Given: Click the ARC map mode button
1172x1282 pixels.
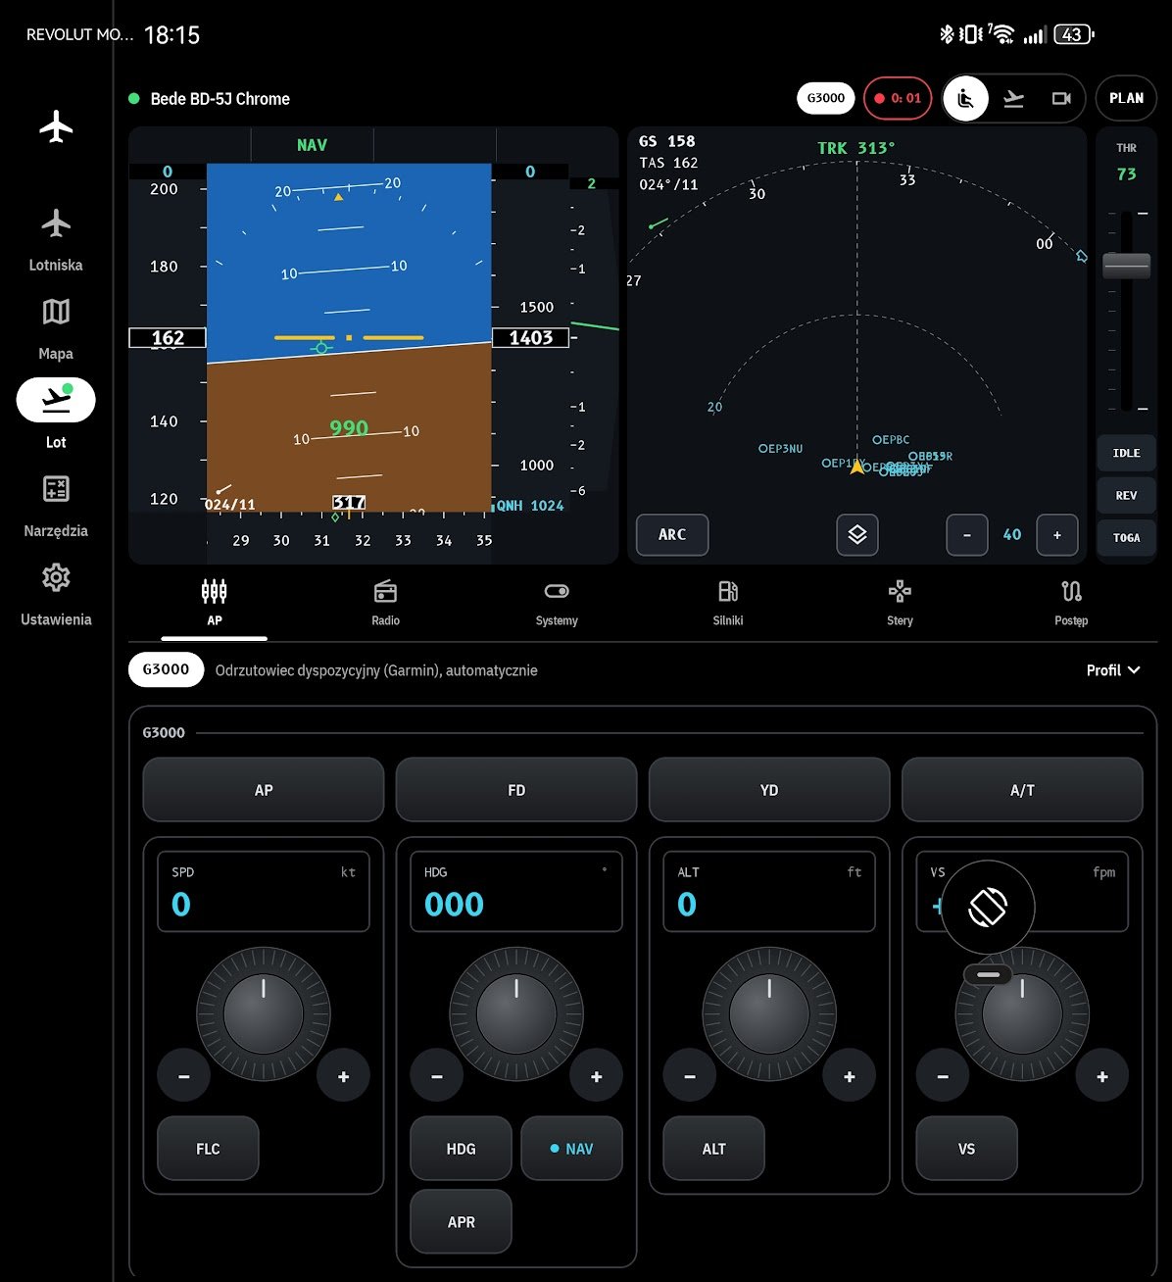Looking at the screenshot, I should [672, 535].
